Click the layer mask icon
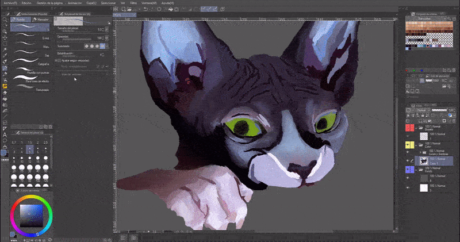460x242 pixels. point(444,121)
